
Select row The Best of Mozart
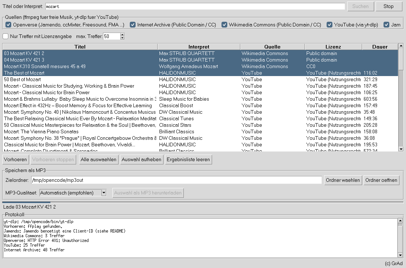200,73
